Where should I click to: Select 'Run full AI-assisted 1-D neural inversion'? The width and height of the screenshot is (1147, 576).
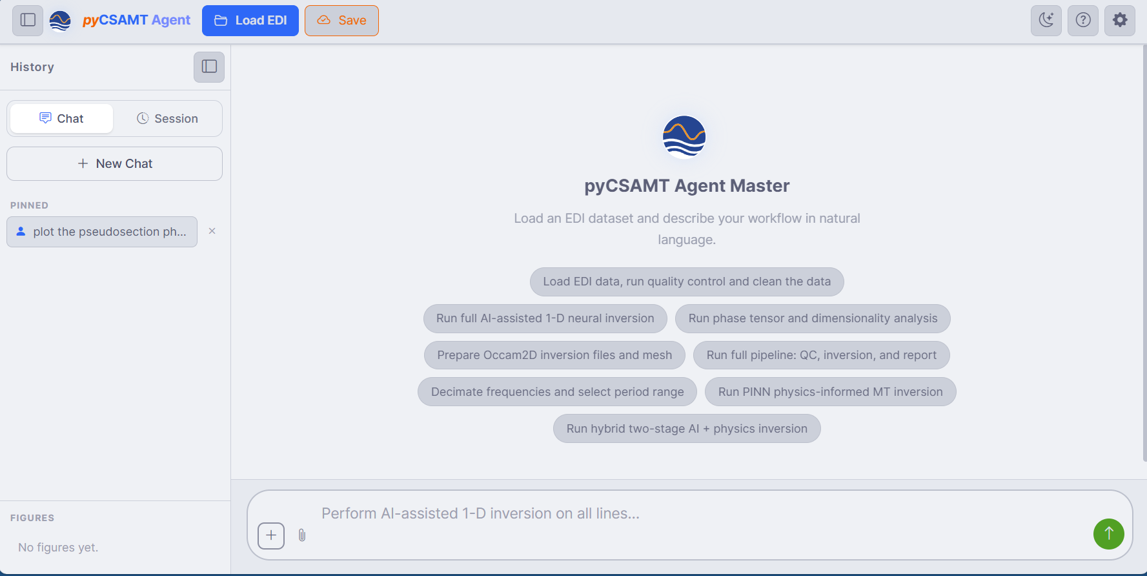click(x=545, y=318)
